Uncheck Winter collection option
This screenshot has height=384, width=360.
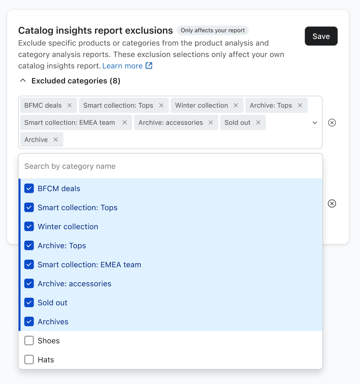click(x=29, y=227)
